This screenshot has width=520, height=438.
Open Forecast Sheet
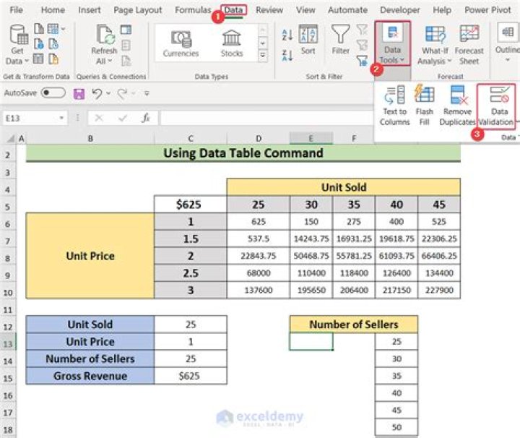click(x=469, y=45)
